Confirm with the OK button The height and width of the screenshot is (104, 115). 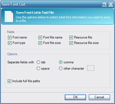(x=75, y=97)
